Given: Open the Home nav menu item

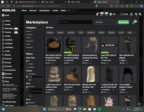Looking at the screenshot, I should pyautogui.click(x=24, y=11).
